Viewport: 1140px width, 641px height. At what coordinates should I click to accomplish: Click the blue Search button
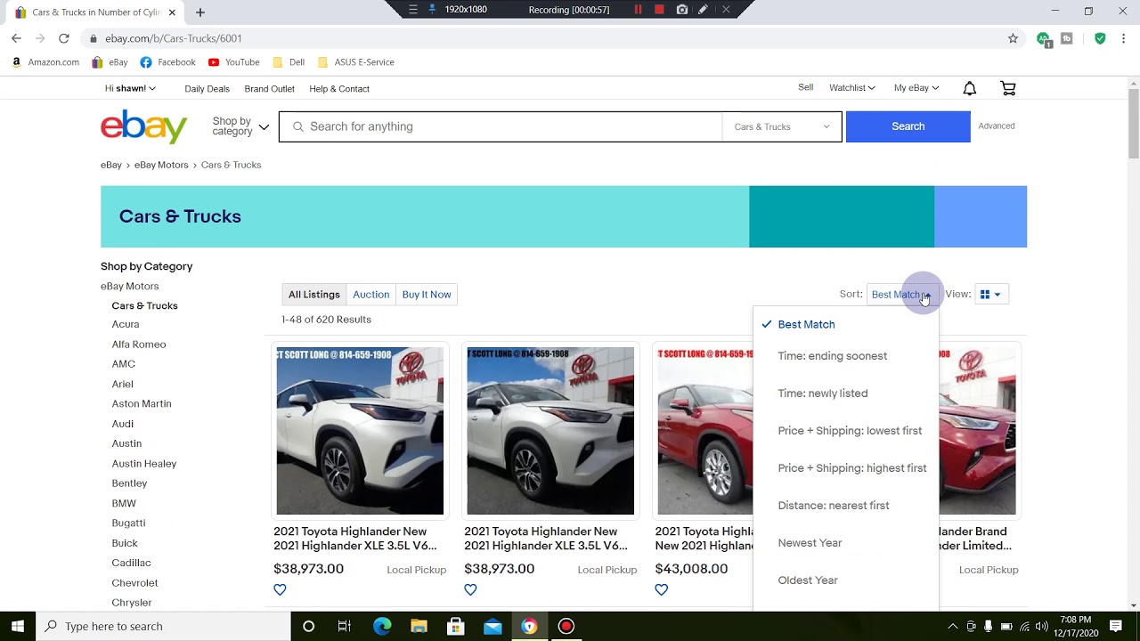908,126
